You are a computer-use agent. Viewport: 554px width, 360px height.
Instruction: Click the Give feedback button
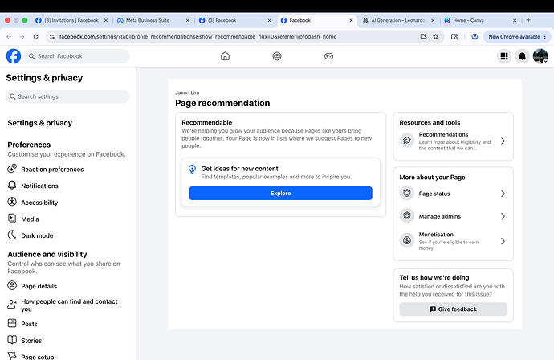point(454,309)
